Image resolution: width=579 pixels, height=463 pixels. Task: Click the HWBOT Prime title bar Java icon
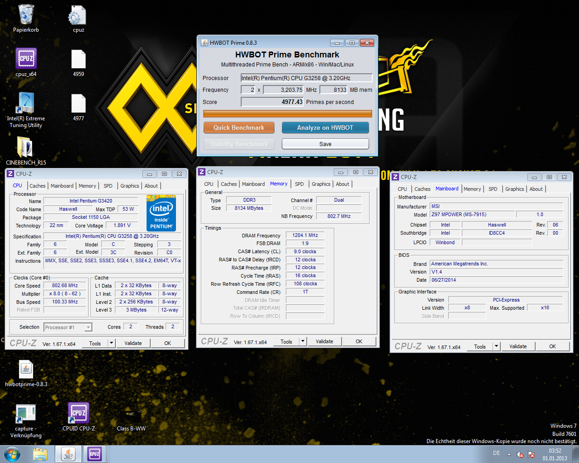[x=204, y=43]
